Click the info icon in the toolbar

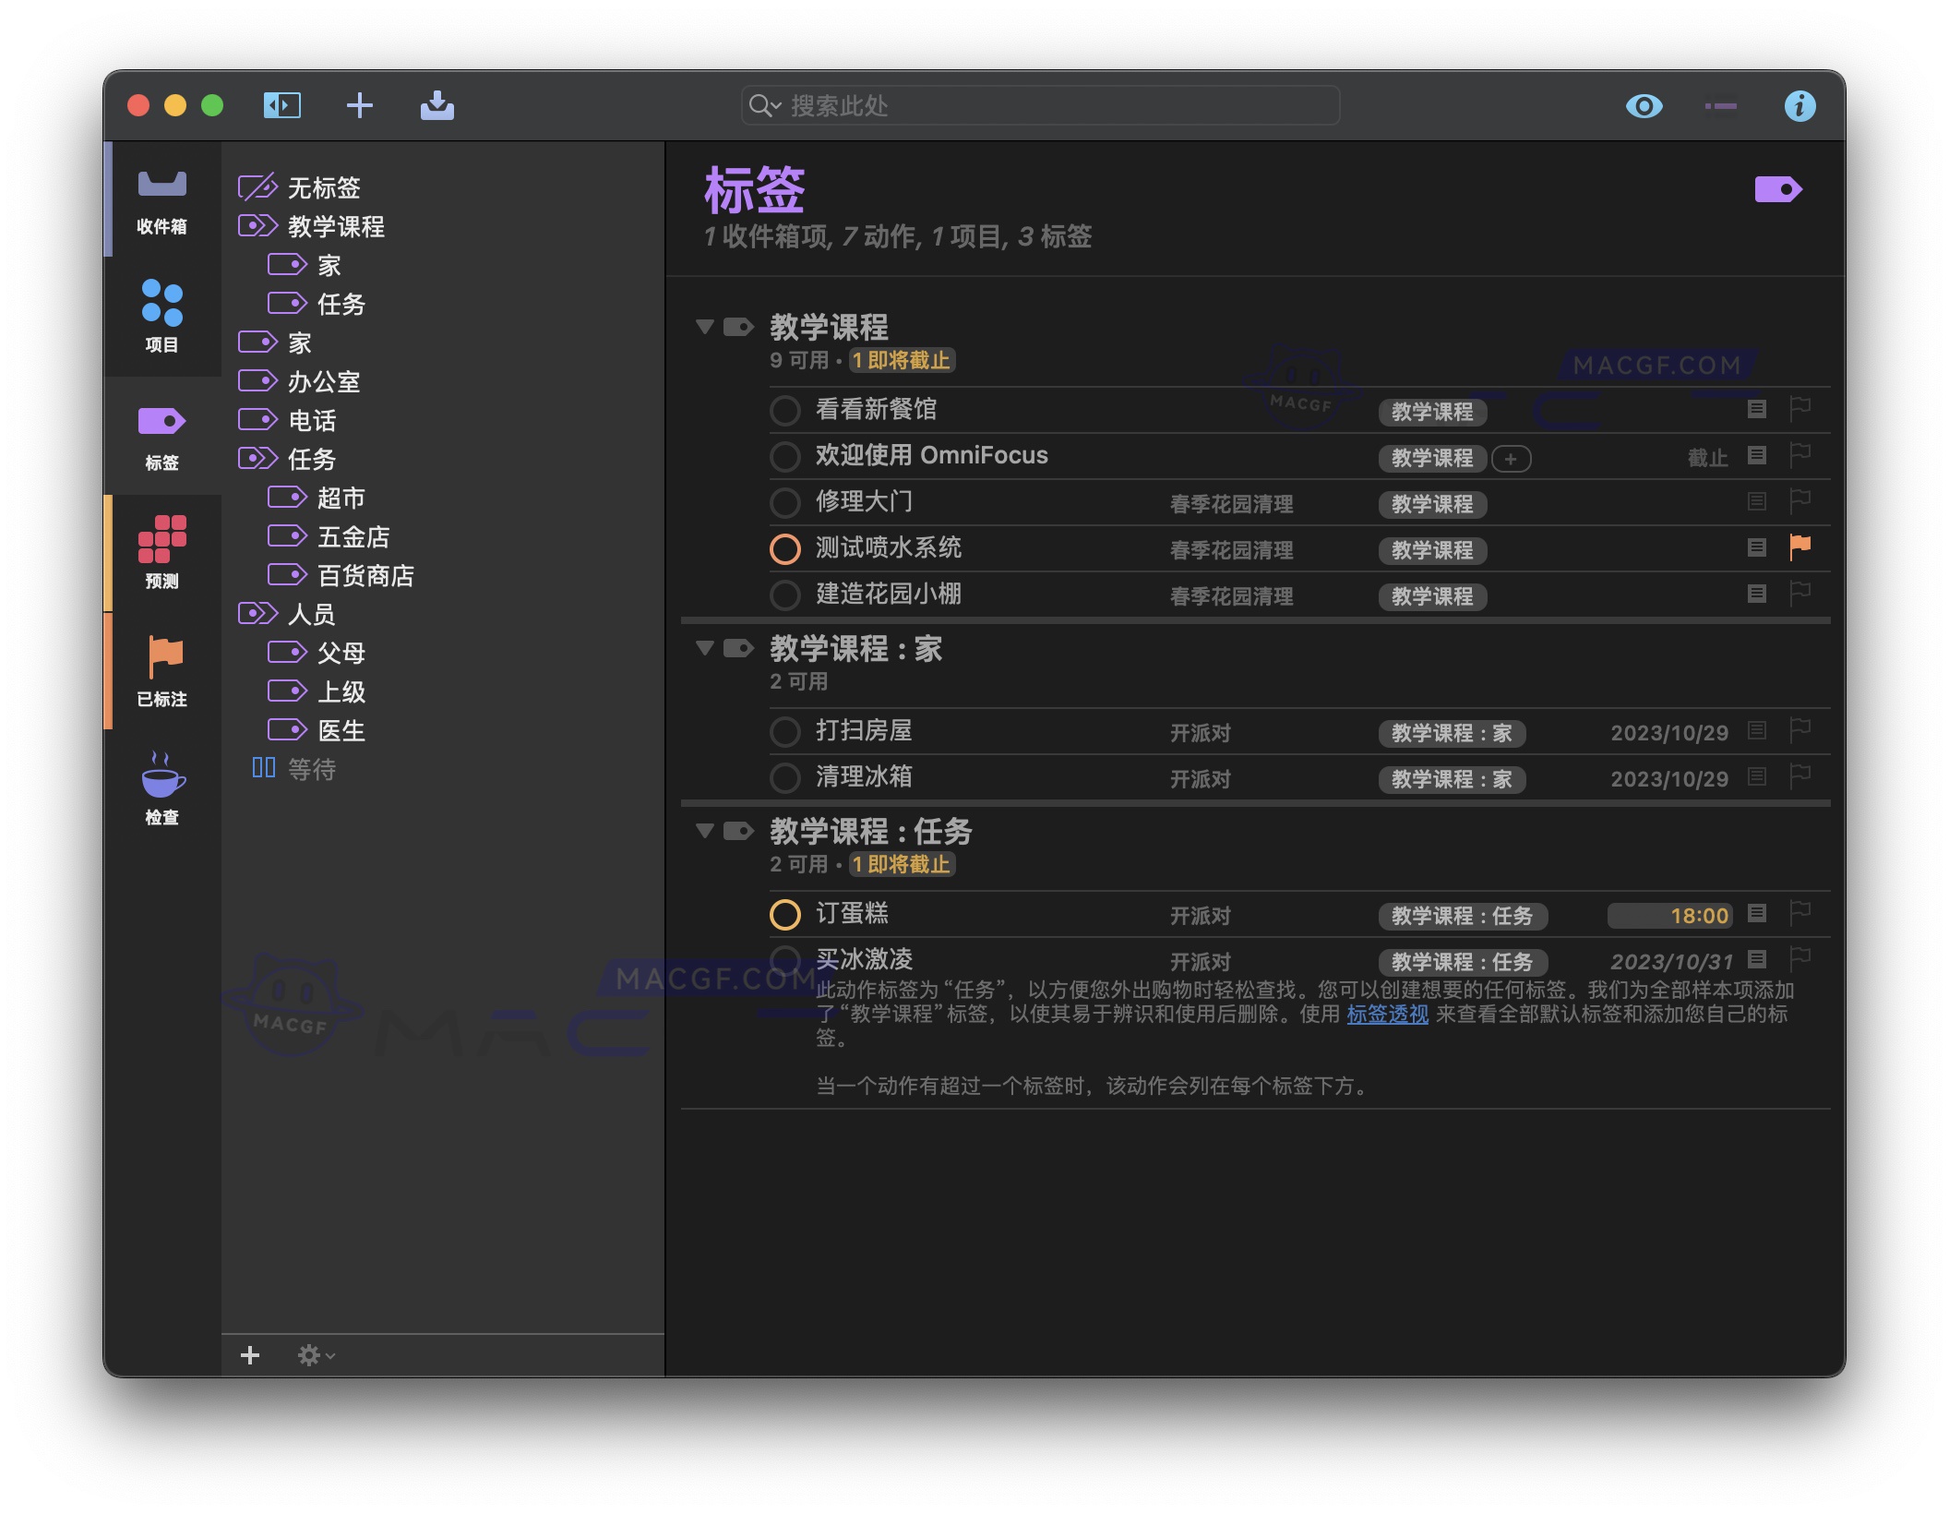(x=1800, y=105)
